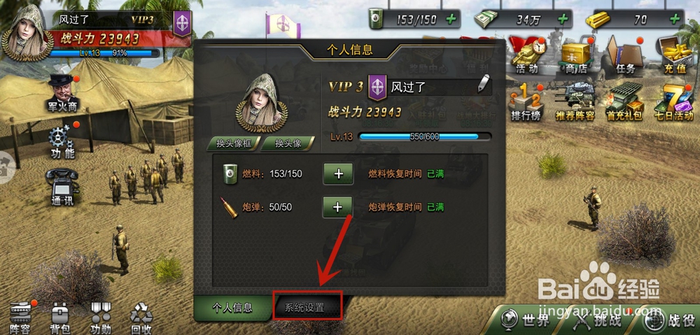
Task: Click the 换头像框 button
Action: 232,143
